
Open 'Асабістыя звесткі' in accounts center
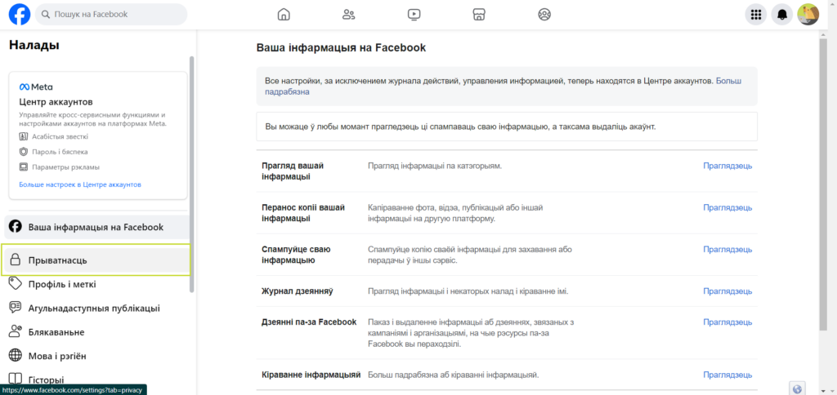click(60, 136)
